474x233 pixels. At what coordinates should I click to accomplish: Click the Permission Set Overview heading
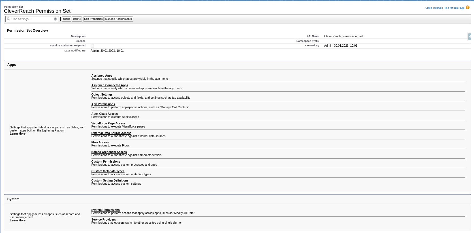(x=27, y=31)
